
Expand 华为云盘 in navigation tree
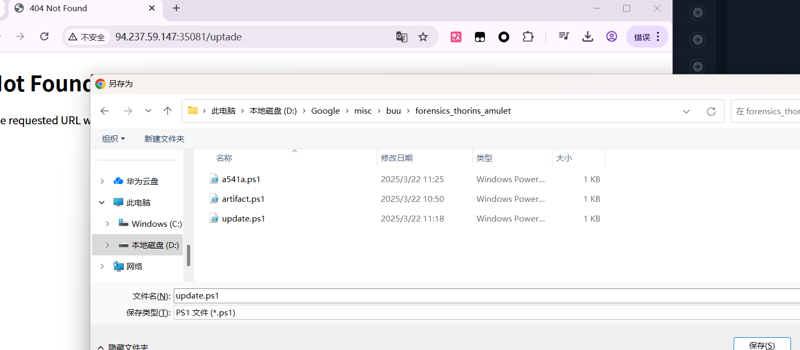pos(102,181)
